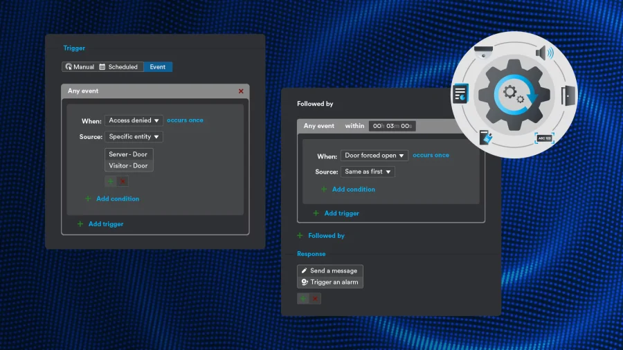Click the license plate ABC 123 icon
The width and height of the screenshot is (623, 350).
[545, 138]
